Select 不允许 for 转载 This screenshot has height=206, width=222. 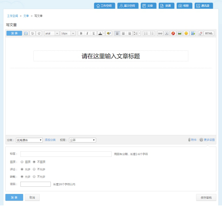pyautogui.click(x=34, y=176)
